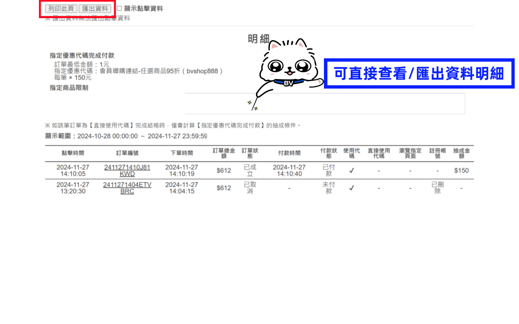The image size is (519, 324).
Task: Click the 已取消 order status cell
Action: click(x=250, y=187)
